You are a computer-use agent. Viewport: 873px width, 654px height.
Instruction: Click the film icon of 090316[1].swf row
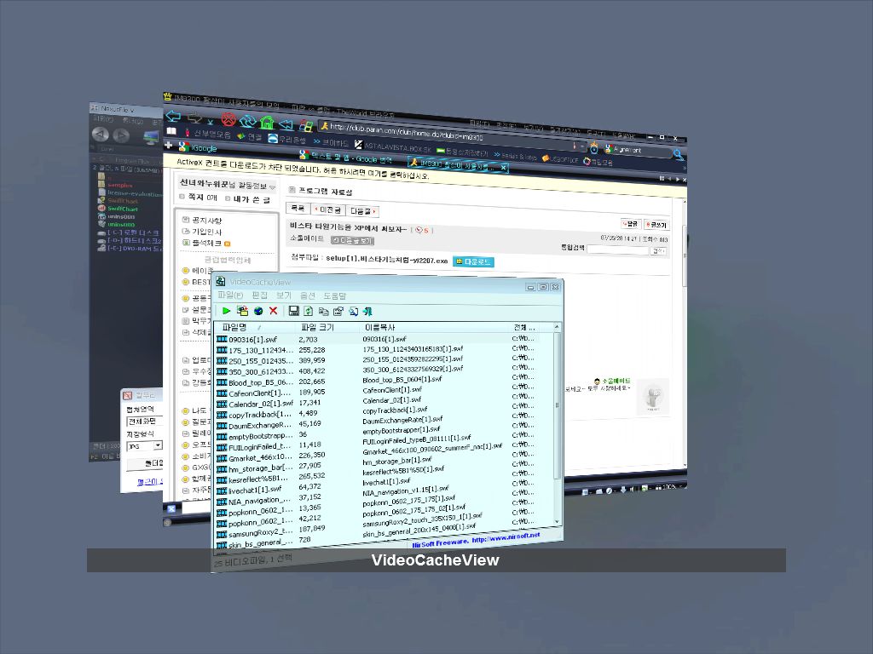(x=222, y=339)
